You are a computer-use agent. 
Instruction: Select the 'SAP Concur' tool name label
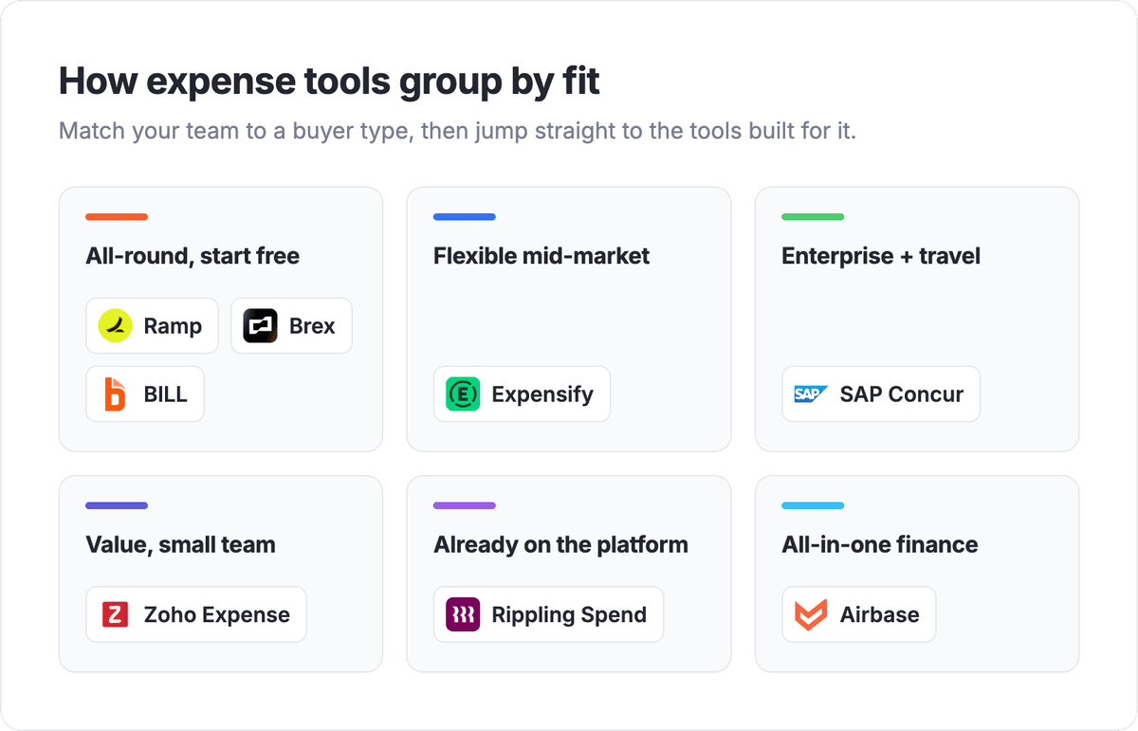click(x=902, y=394)
